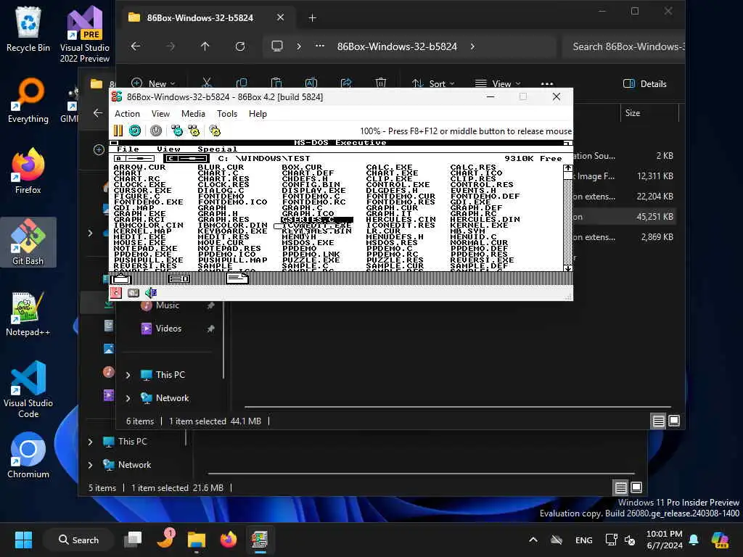The image size is (743, 557).
Task: Expand This PC in the back Explorer window
Action: (90, 442)
